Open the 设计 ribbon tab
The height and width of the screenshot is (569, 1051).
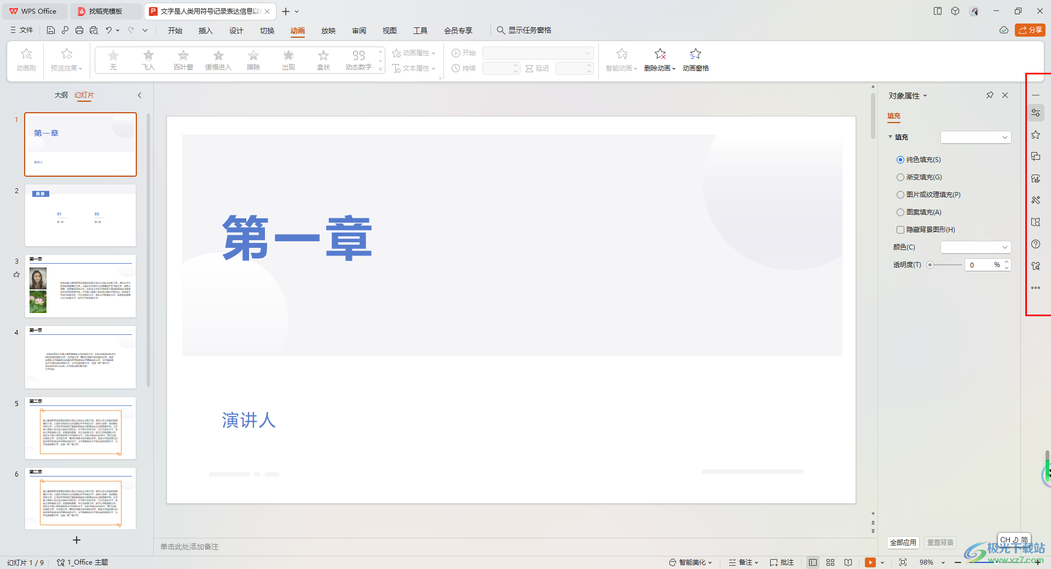pyautogui.click(x=236, y=31)
